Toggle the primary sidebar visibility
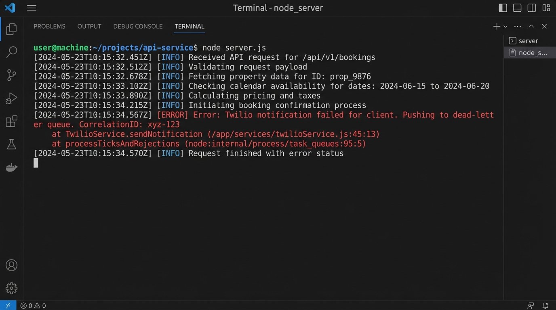The width and height of the screenshot is (556, 310). coord(502,8)
